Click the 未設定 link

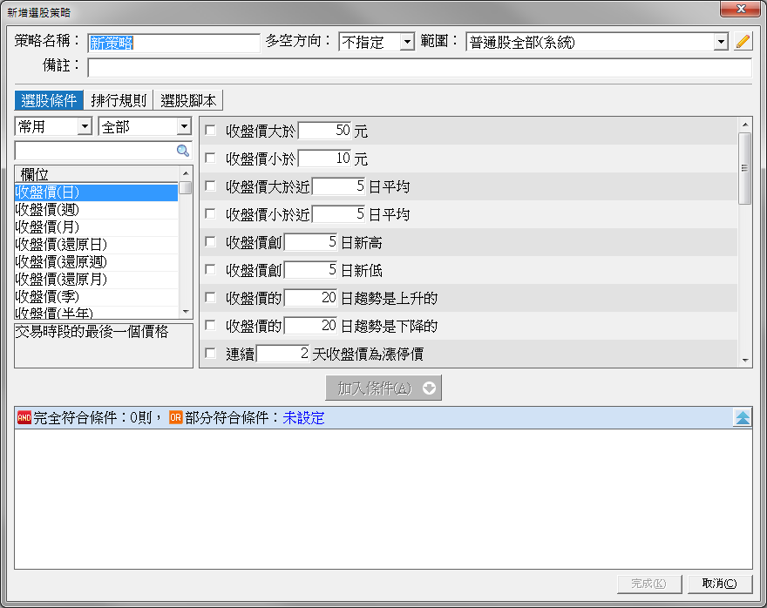click(x=303, y=418)
